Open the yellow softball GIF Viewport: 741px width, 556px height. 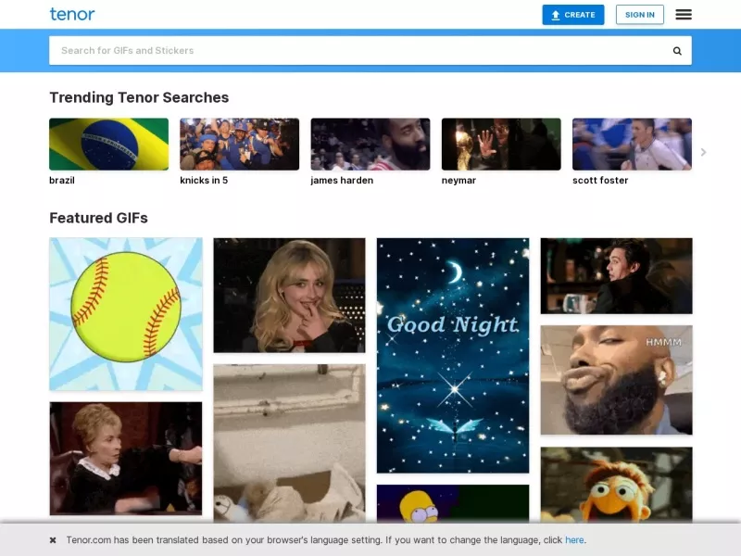click(126, 314)
